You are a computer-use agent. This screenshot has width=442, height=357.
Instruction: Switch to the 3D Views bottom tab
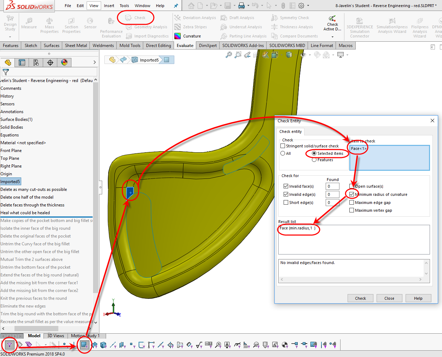[56, 336]
